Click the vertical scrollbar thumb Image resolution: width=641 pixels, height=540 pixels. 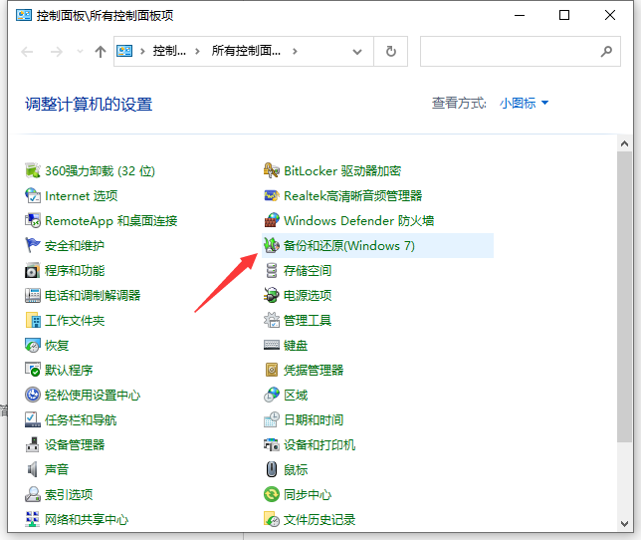(624, 297)
